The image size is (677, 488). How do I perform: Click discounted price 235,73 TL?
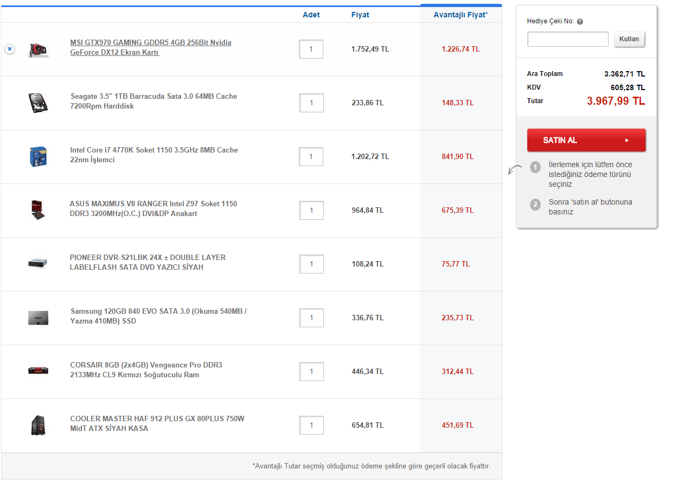click(x=458, y=318)
